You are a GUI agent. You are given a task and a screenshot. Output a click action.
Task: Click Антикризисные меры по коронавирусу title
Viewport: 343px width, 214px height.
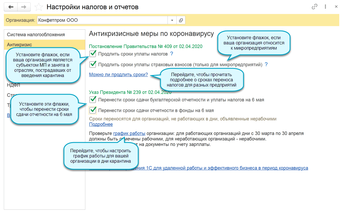[151, 34]
